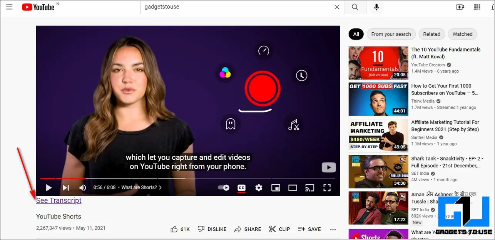
Task: Open more actions ellipsis menu
Action: [333, 230]
